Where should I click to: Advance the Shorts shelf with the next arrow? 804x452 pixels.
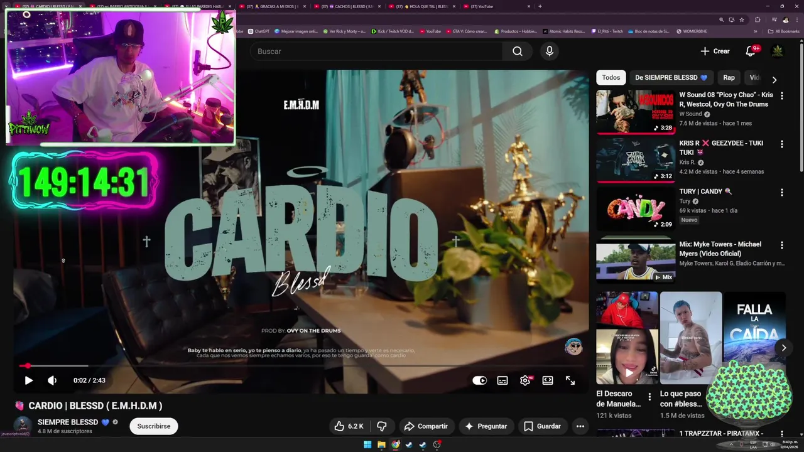pyautogui.click(x=783, y=348)
